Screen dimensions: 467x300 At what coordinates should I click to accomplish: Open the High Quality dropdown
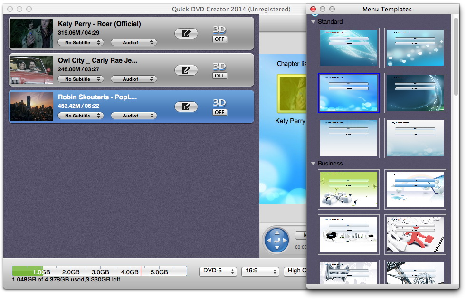(295, 271)
